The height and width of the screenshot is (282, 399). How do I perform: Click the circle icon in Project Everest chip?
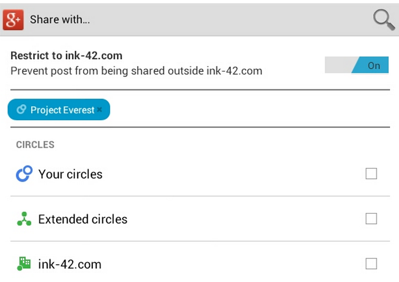pyautogui.click(x=22, y=110)
